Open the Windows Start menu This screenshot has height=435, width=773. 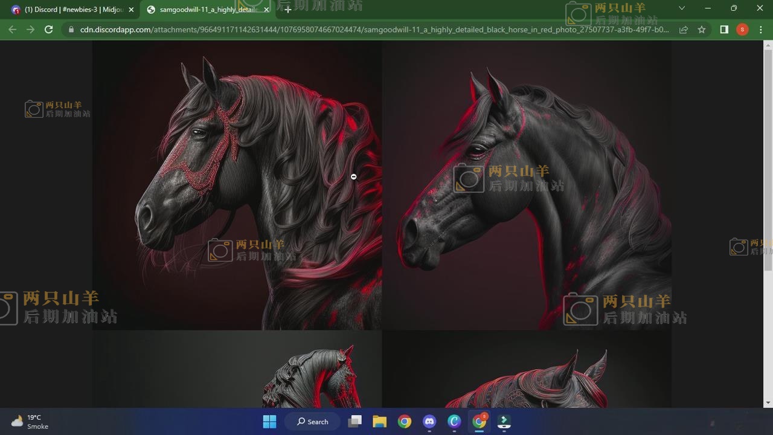(269, 422)
